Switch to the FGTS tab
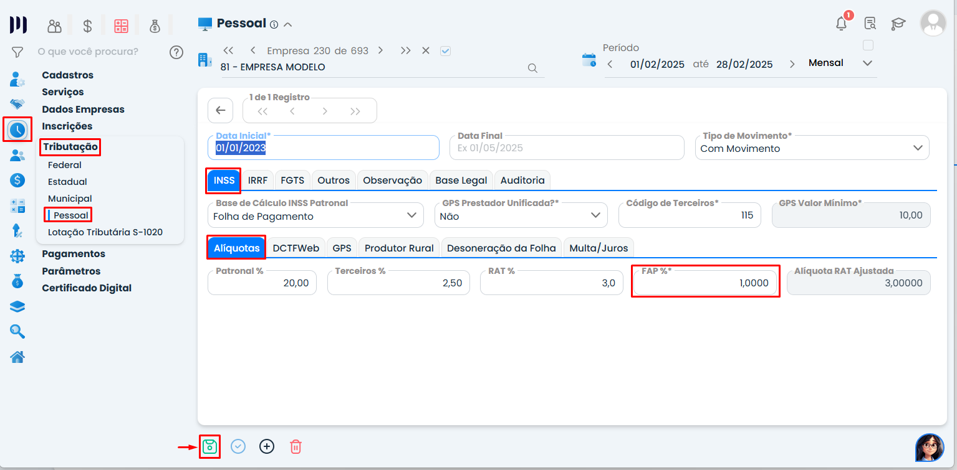The image size is (957, 470). point(292,180)
